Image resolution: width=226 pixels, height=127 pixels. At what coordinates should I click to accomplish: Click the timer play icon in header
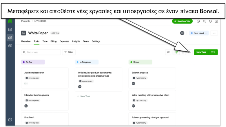[198, 21]
